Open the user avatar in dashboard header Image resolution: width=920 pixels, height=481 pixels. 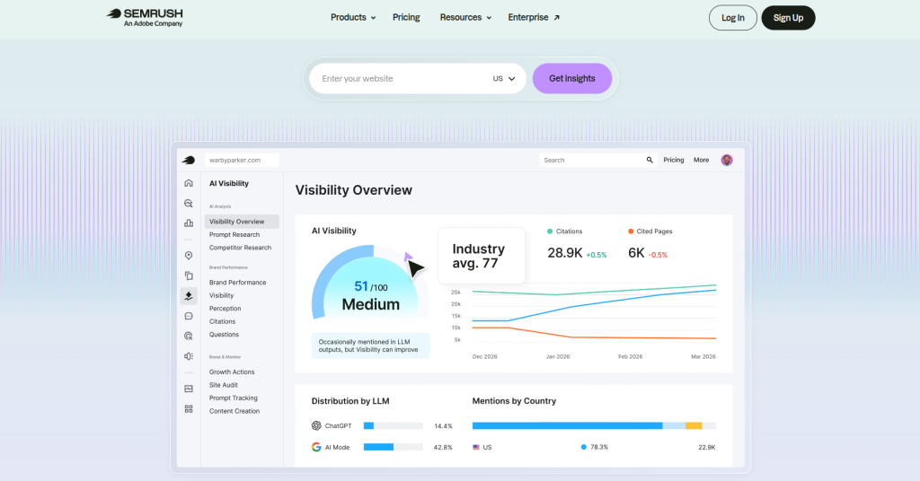[x=727, y=160]
